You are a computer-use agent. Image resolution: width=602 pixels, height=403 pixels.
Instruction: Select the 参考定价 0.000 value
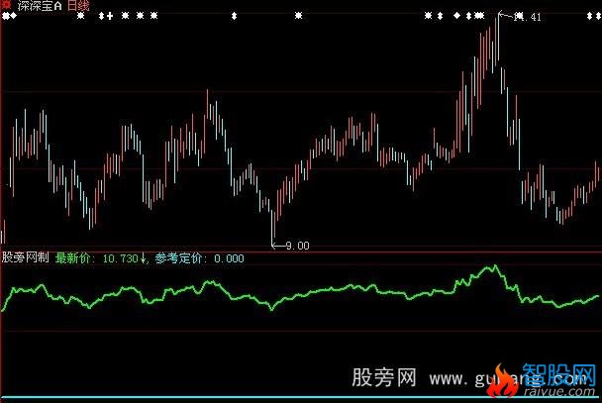coord(199,258)
